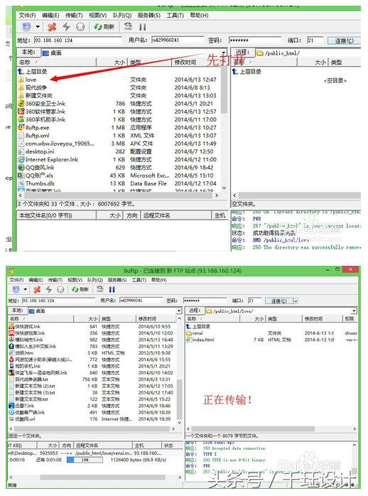Click port field showing 21 in bottom window
368x496 pixels.
pos(254,301)
